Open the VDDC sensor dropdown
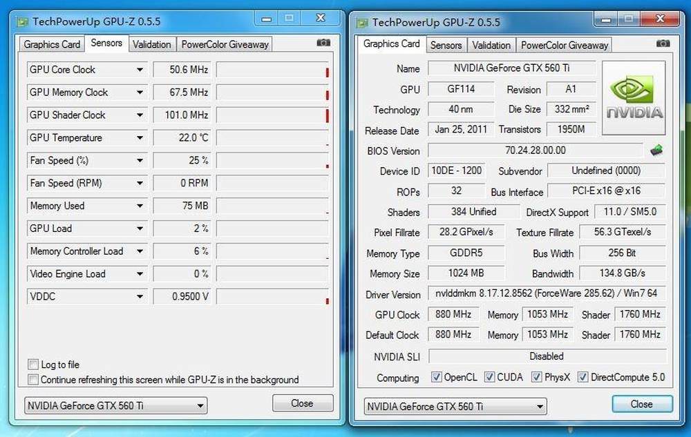This screenshot has height=437, width=691. point(140,296)
